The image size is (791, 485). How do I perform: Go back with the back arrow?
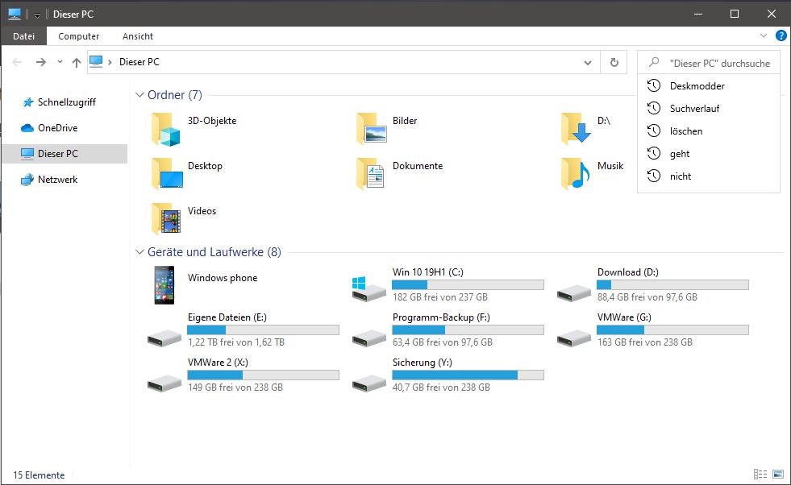17,62
